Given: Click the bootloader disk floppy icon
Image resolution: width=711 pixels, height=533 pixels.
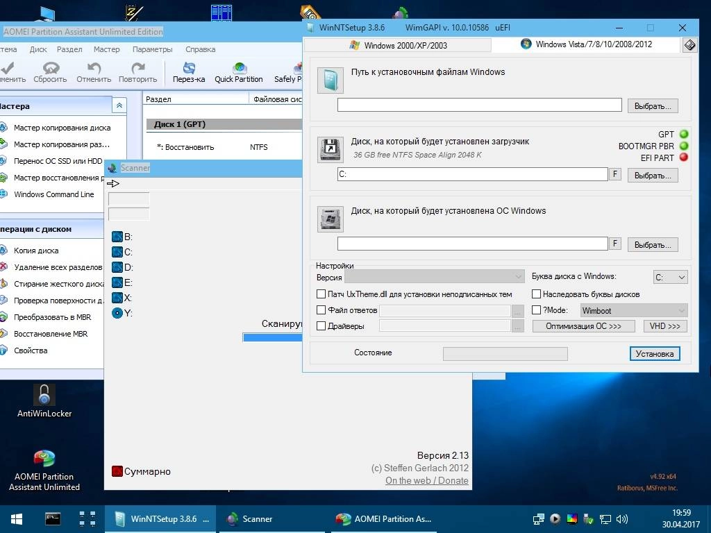Looking at the screenshot, I should [330, 150].
